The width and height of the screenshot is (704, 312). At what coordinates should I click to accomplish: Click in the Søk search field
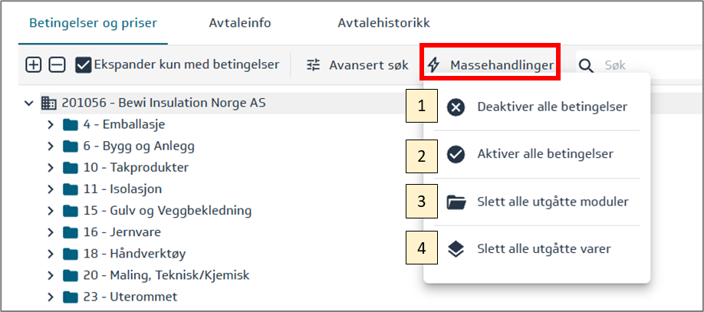(644, 66)
